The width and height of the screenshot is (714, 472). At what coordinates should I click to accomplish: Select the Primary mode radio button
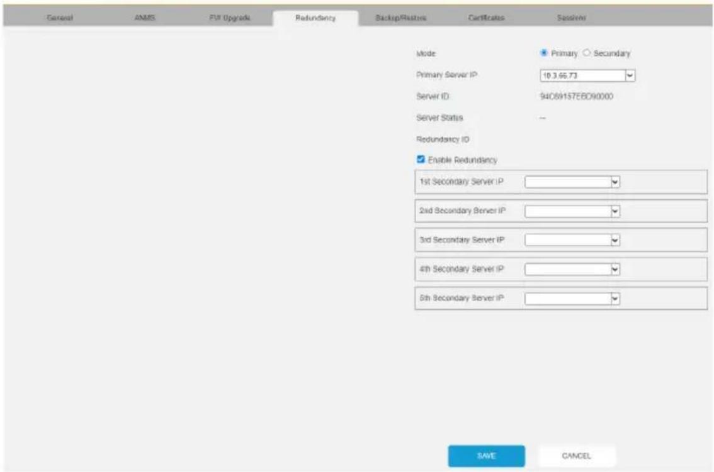pos(544,53)
